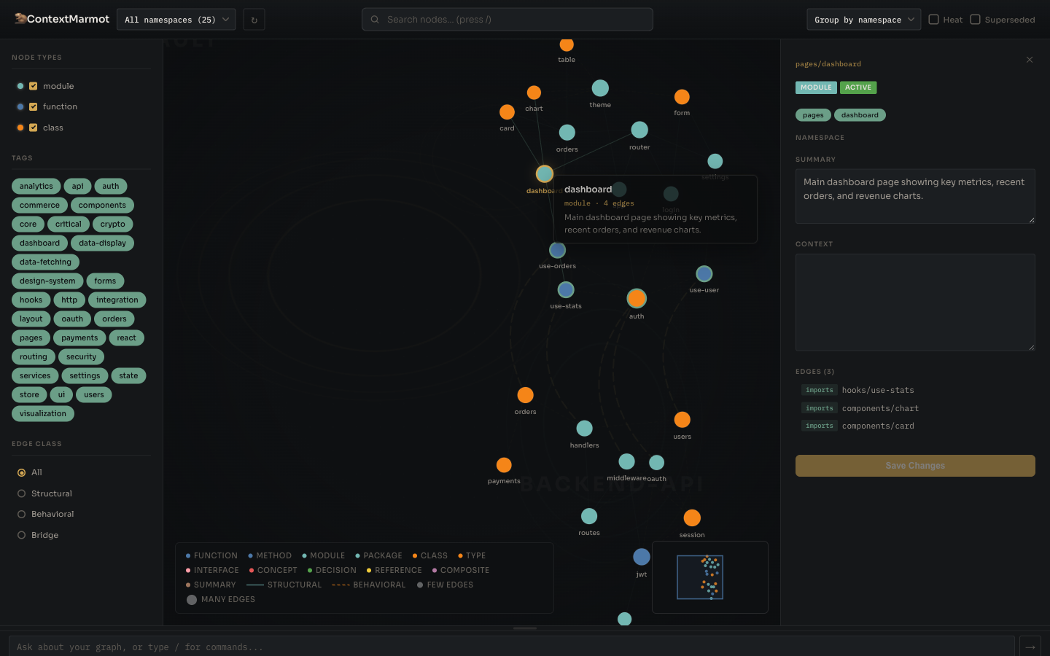Click the theme node in the graph

coord(600,87)
